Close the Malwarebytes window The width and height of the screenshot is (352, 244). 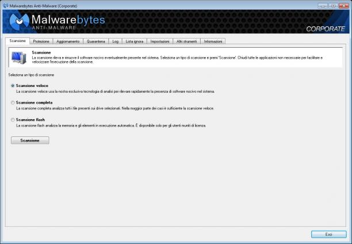tap(344, 6)
